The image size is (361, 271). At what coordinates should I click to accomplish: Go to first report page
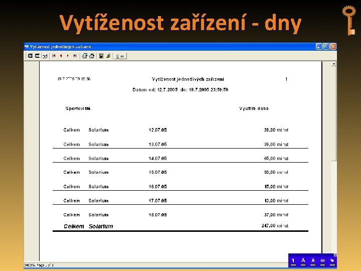54,56
